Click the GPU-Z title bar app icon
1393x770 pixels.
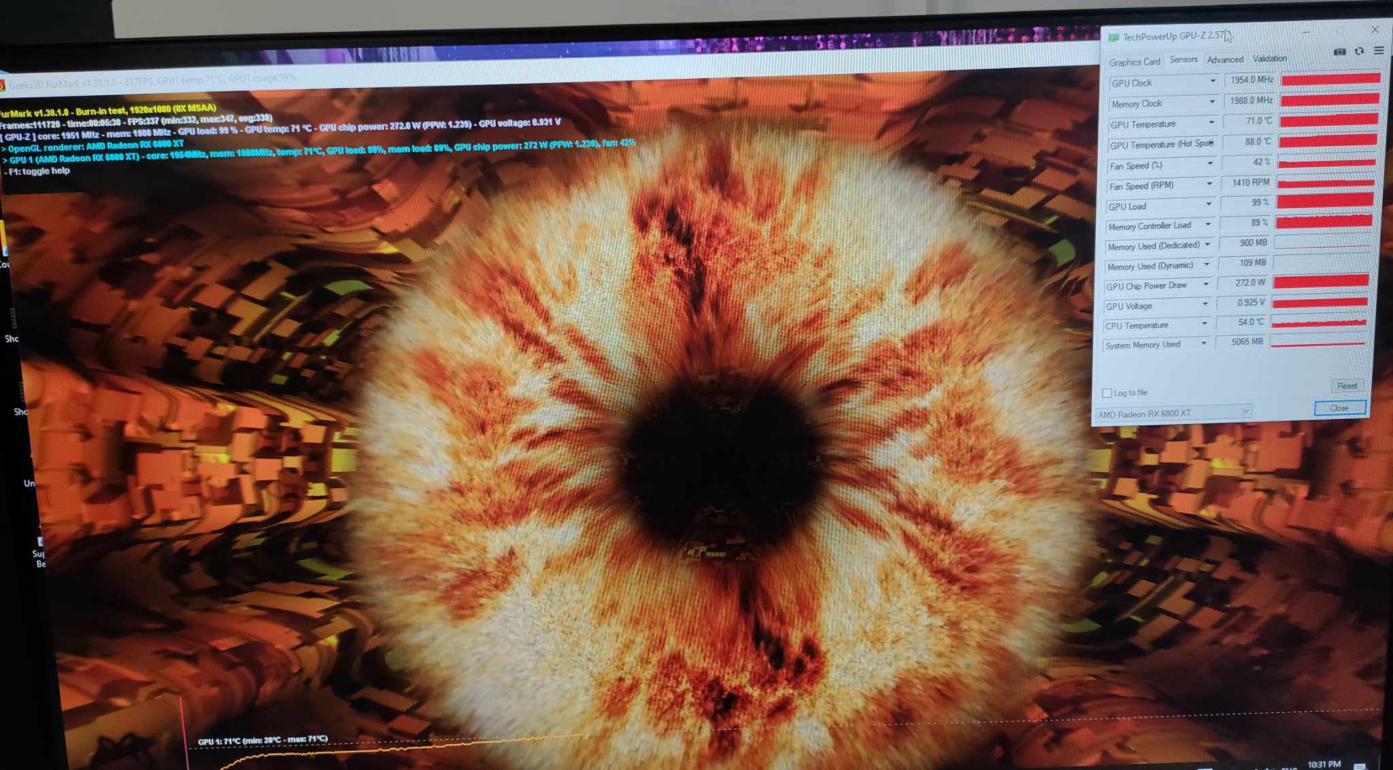coord(1113,37)
